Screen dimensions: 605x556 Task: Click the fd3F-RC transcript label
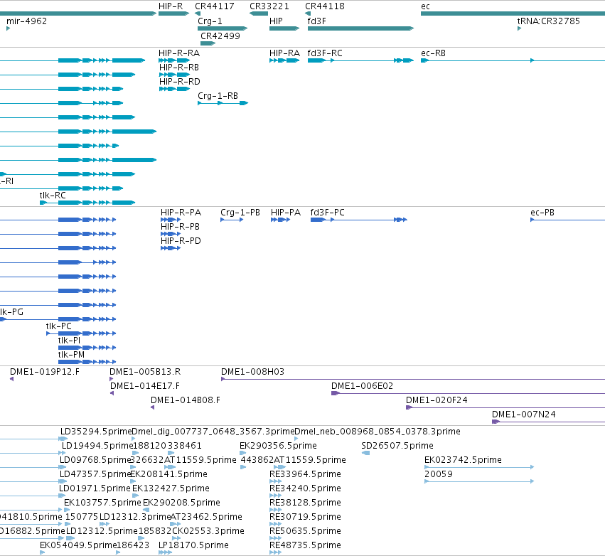tap(325, 53)
